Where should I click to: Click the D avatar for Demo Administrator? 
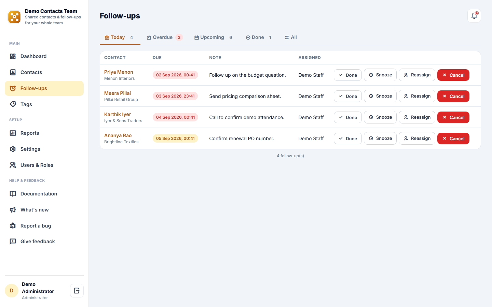12,291
